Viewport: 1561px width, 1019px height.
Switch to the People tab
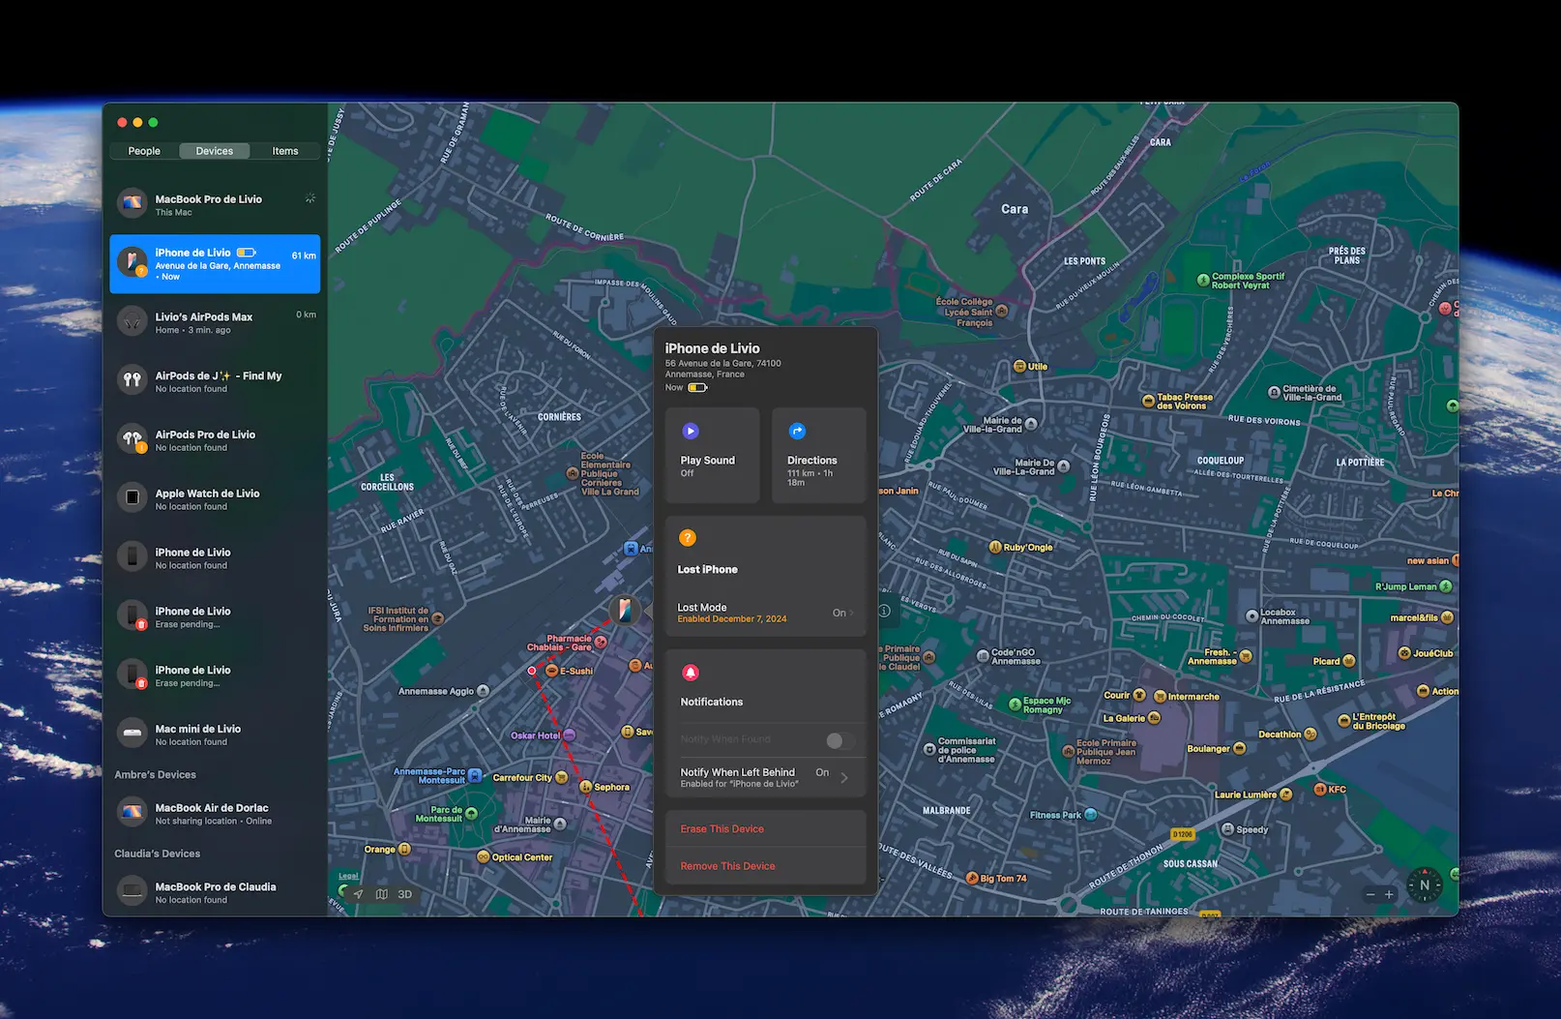(x=144, y=151)
